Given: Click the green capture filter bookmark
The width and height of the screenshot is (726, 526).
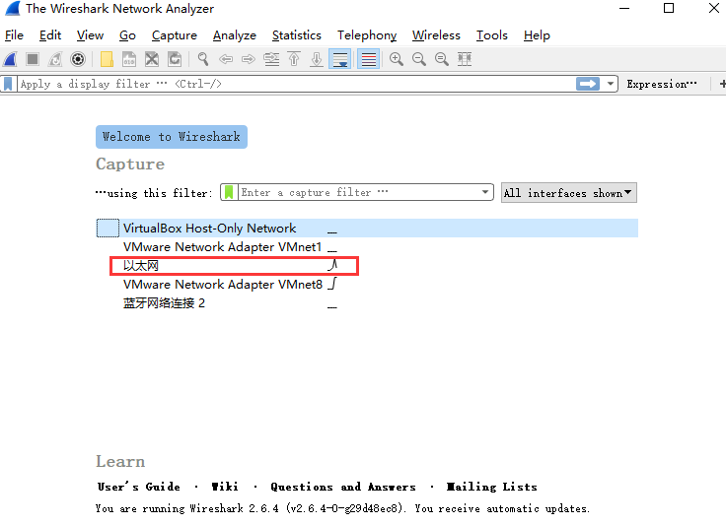Looking at the screenshot, I should click(229, 192).
